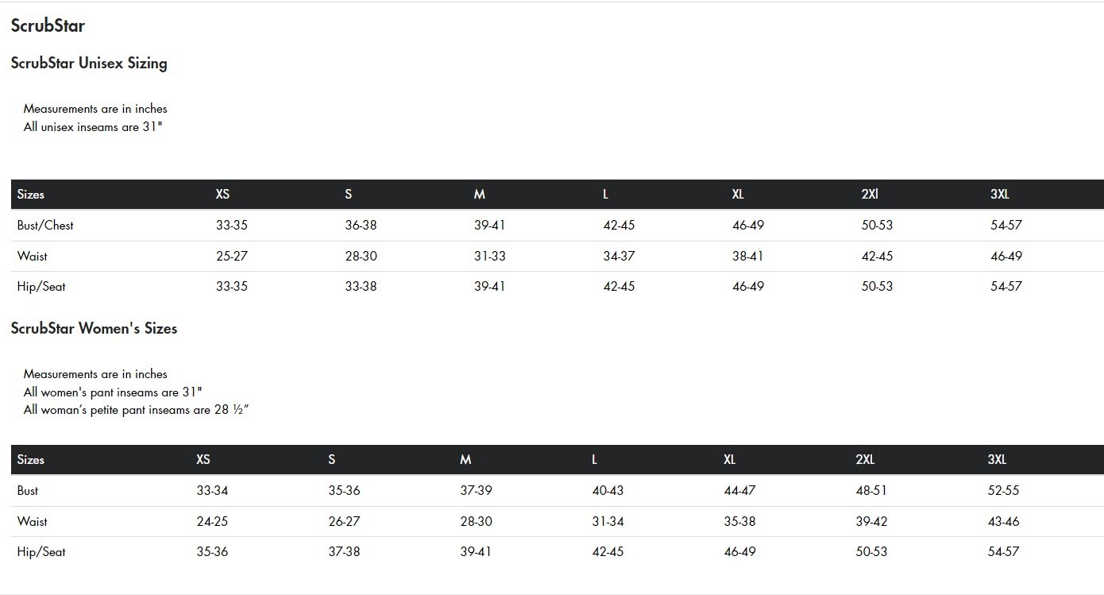1104x595 pixels.
Task: Click women's L bust value 40-43
Action: (x=608, y=490)
